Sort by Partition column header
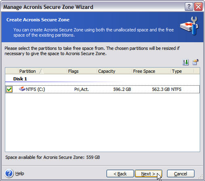The image size is (205, 181). click(x=43, y=71)
